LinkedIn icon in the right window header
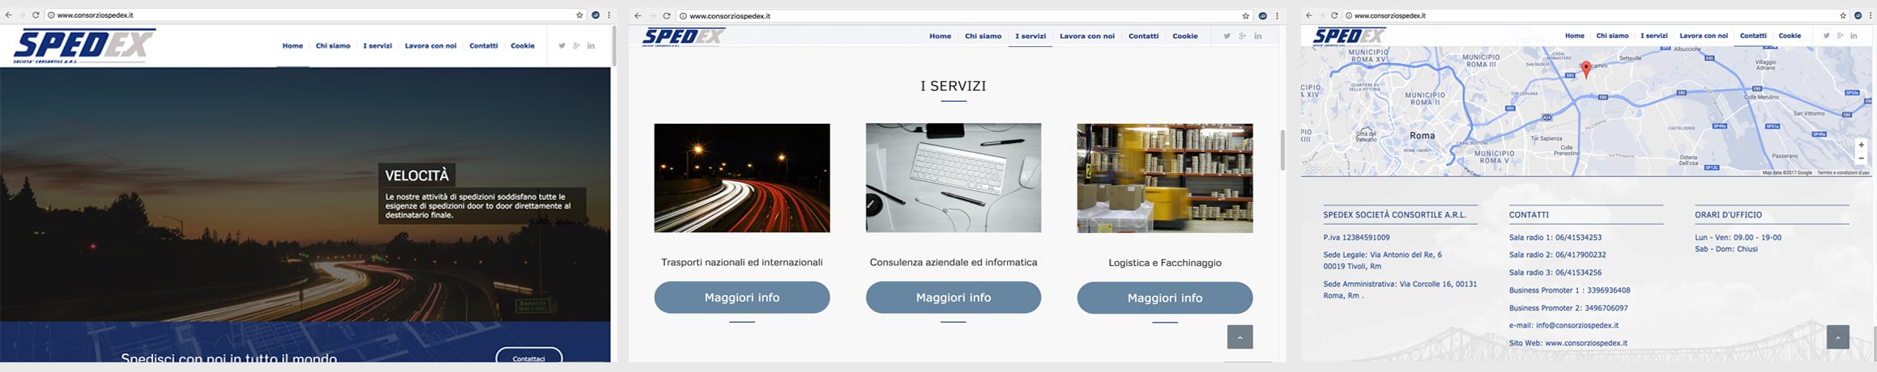This screenshot has width=1877, height=372. (1854, 36)
